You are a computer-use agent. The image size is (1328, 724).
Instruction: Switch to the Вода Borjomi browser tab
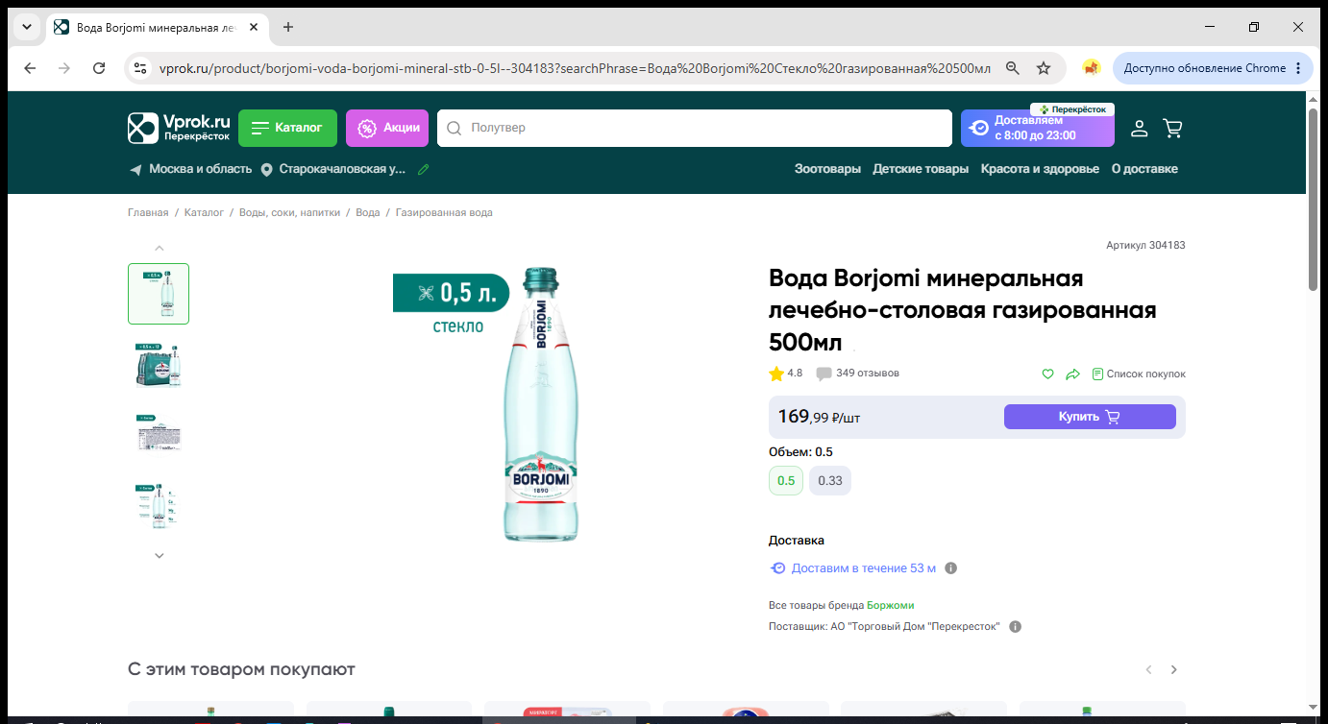157,27
